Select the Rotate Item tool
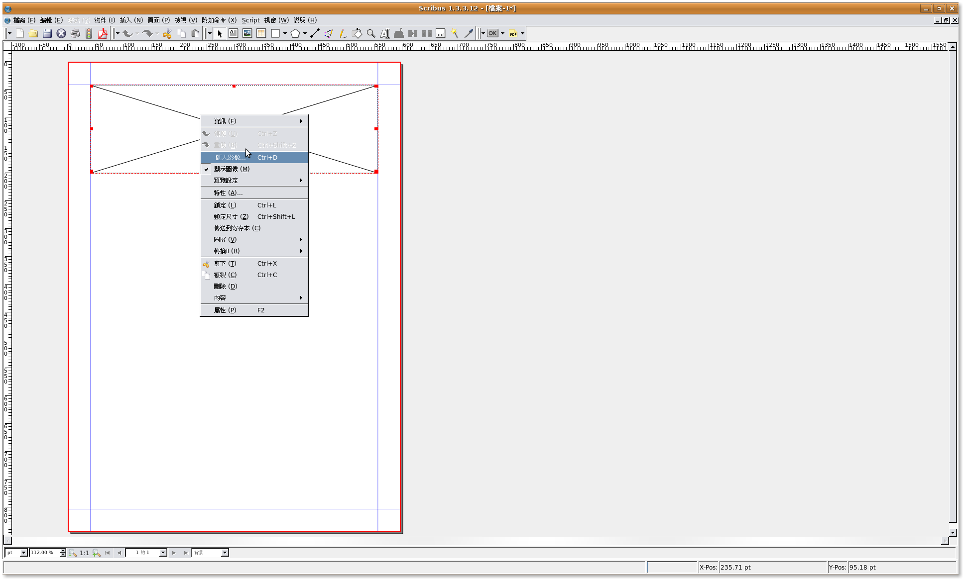 pyautogui.click(x=357, y=33)
